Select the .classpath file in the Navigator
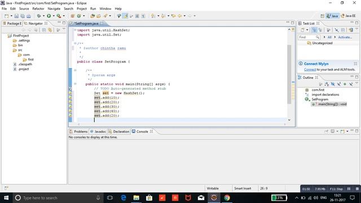Image resolution: width=361 pixels, height=203 pixels. coord(23,64)
